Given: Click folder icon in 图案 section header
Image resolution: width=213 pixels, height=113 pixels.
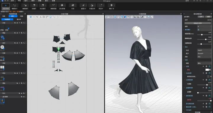Looking at the screenshot, I should (x=15, y=33).
